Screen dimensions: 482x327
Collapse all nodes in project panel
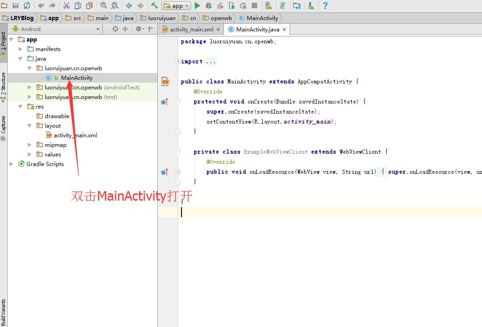pos(125,29)
